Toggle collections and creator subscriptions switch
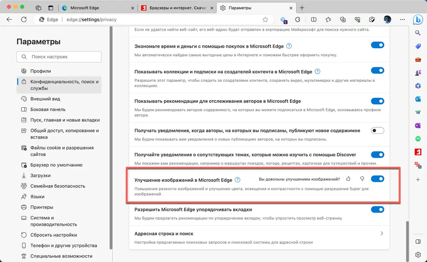427x262 pixels. [x=377, y=71]
